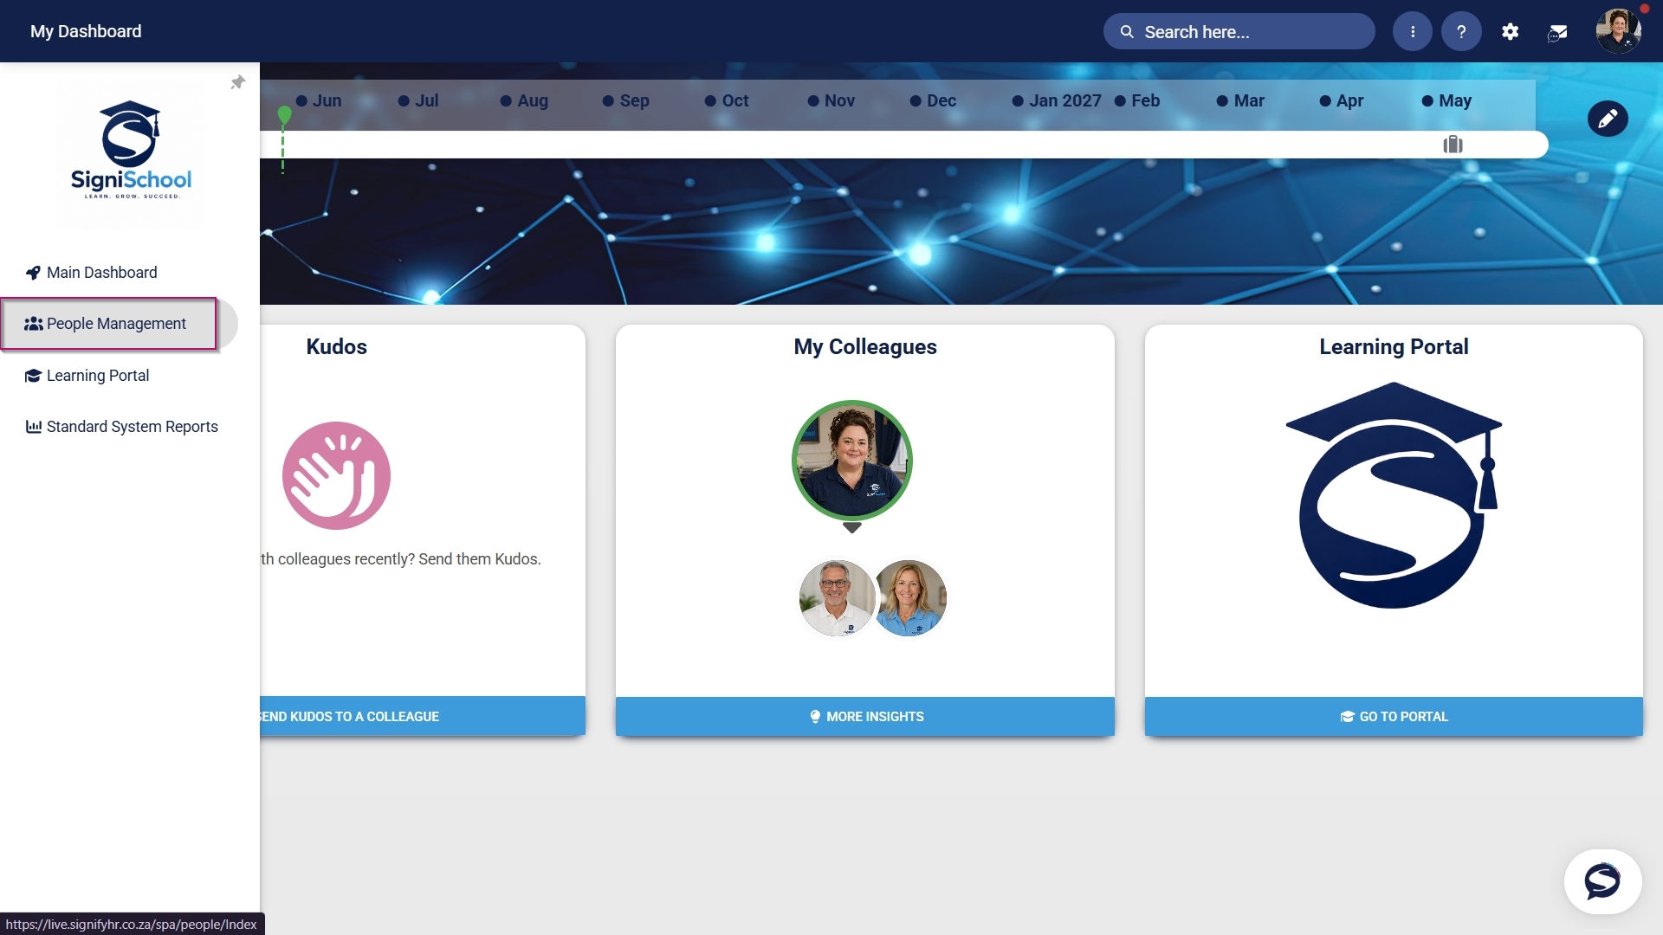Open the help question mark icon
Viewport: 1663px width, 935px height.
point(1461,32)
